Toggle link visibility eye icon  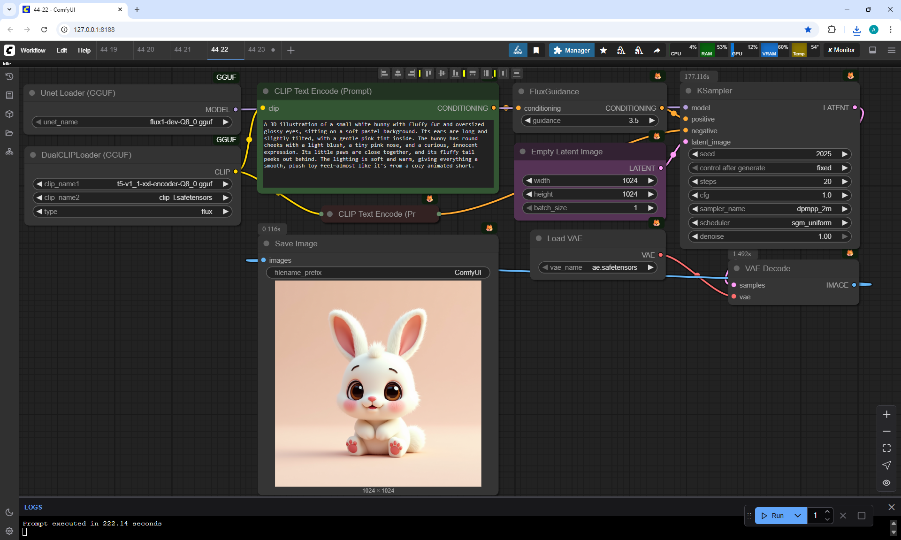[886, 483]
